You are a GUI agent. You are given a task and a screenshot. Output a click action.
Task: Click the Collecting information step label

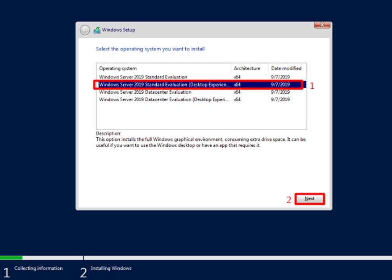(38, 268)
